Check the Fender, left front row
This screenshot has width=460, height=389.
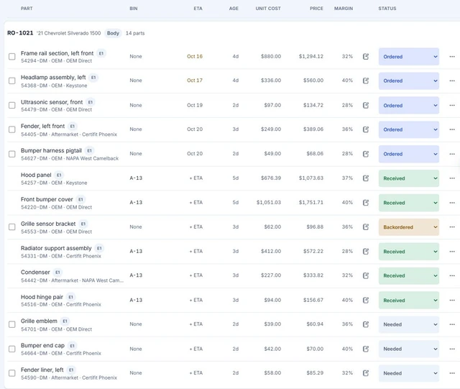(11, 129)
